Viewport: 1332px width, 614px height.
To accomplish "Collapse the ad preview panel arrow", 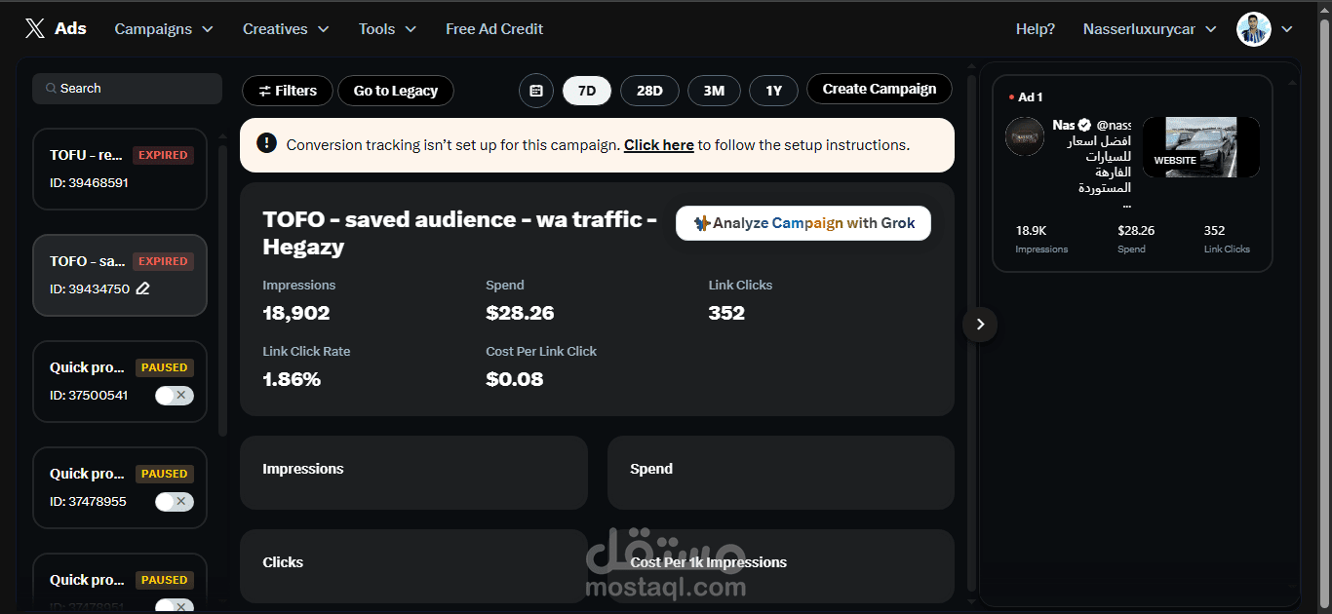I will [x=980, y=325].
